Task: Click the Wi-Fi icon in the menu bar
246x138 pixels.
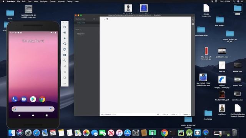Action: 216,2
